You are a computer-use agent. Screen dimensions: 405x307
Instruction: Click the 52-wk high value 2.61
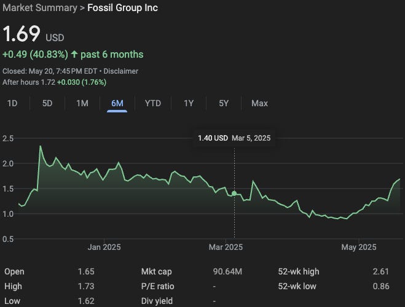click(380, 271)
